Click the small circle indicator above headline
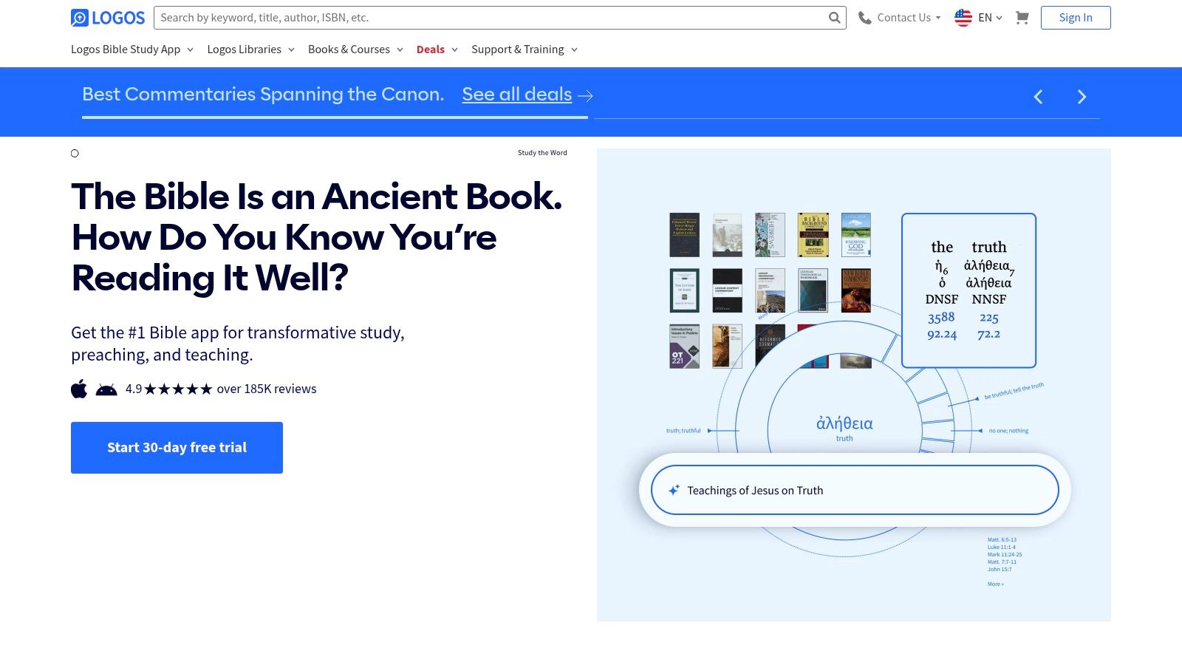 (x=75, y=154)
